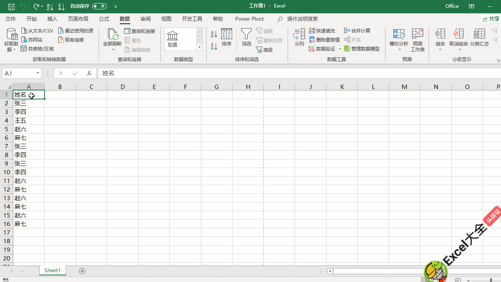This screenshot has height=282, width=501.
Task: Open the 文件 file menu
Action: point(11,19)
